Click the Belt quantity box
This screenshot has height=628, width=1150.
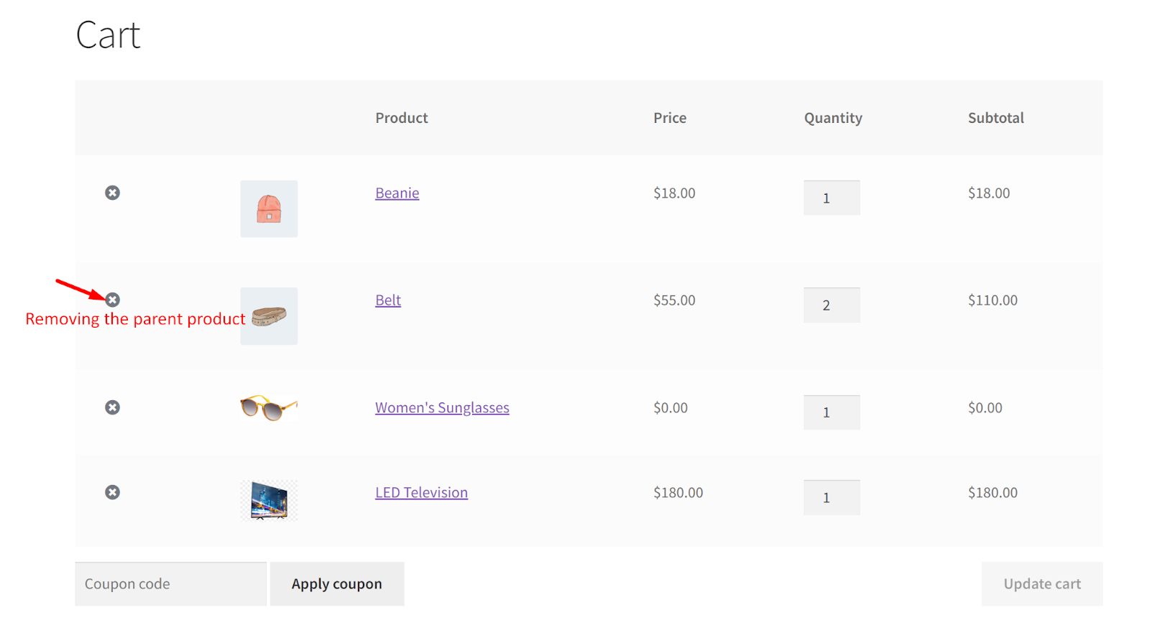pos(832,305)
